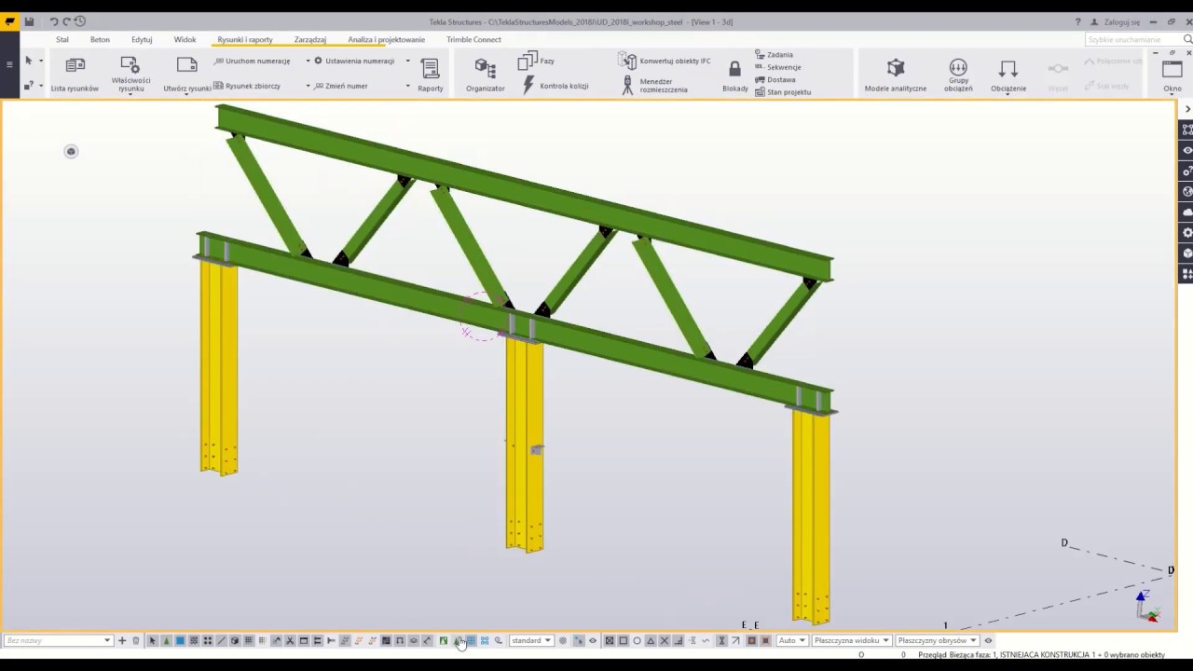
Task: Delete work plane trash icon
Action: (x=136, y=640)
